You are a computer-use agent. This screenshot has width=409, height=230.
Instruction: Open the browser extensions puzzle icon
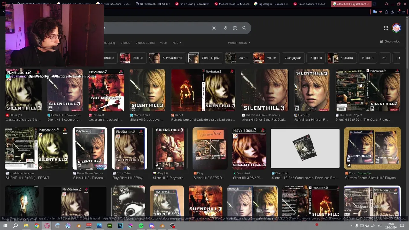pos(386,12)
